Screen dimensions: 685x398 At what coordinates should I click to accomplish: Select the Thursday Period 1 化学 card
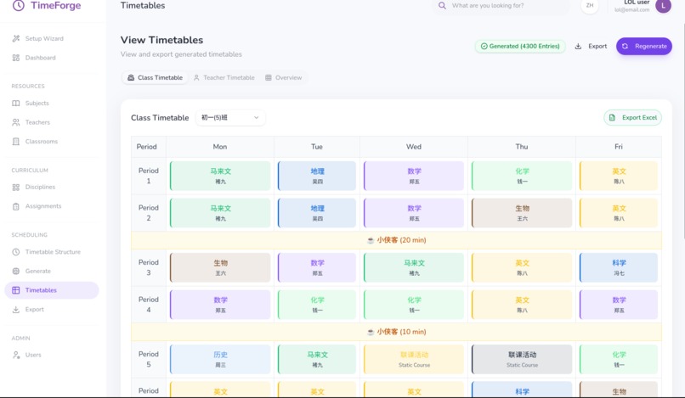(x=522, y=176)
